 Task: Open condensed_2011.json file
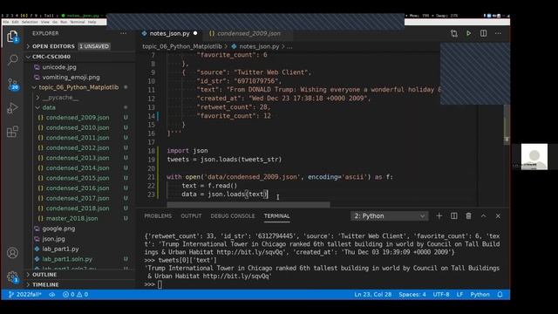click(78, 138)
